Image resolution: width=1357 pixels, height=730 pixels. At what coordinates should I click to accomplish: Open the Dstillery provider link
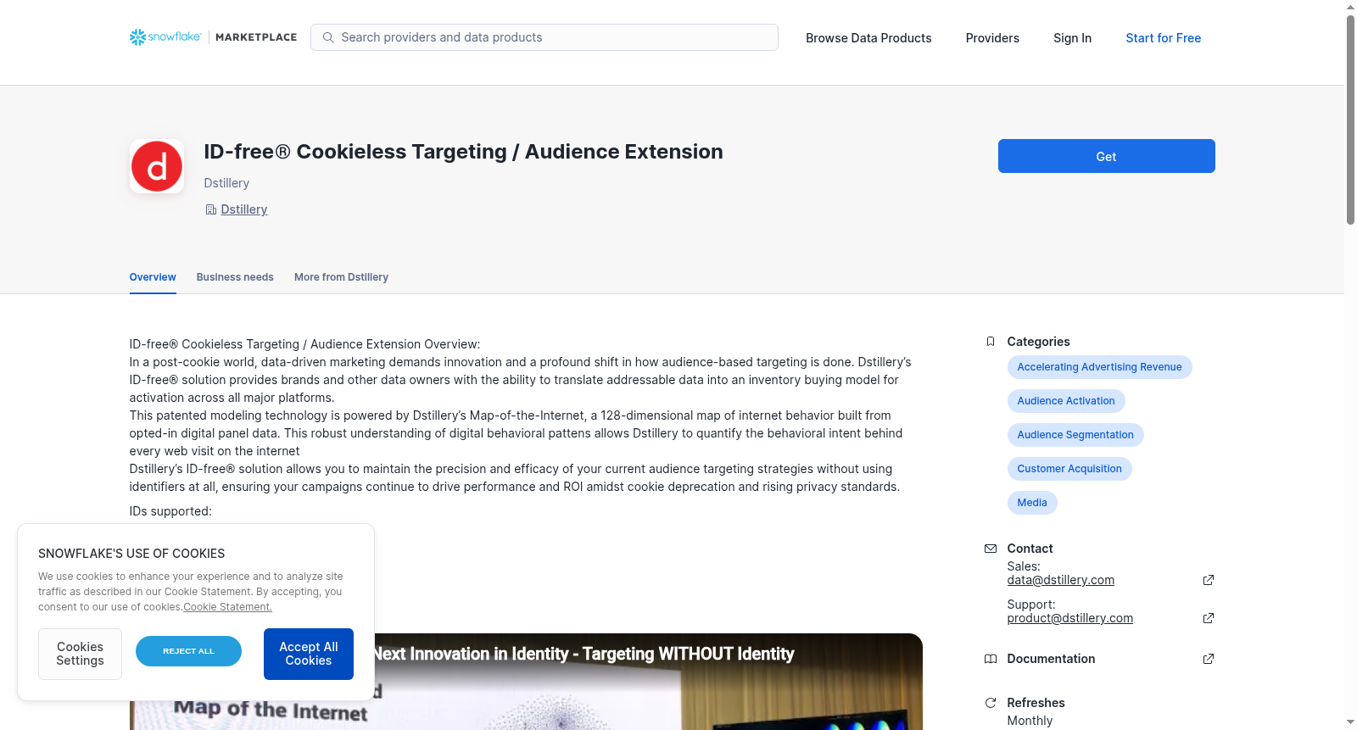[244, 209]
